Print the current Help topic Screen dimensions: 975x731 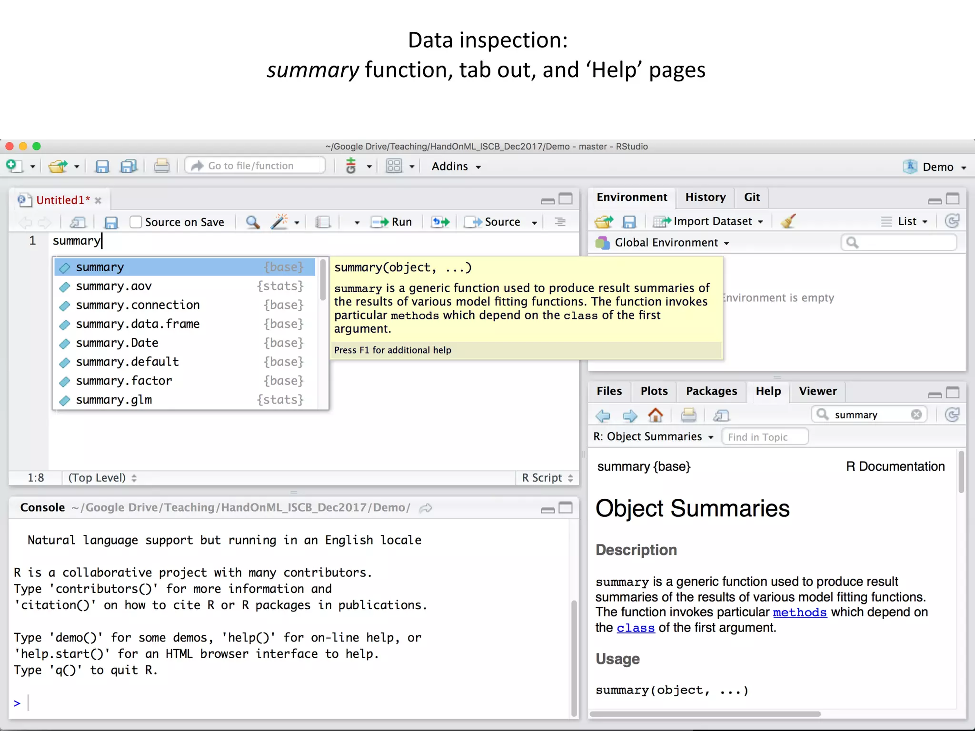(688, 415)
